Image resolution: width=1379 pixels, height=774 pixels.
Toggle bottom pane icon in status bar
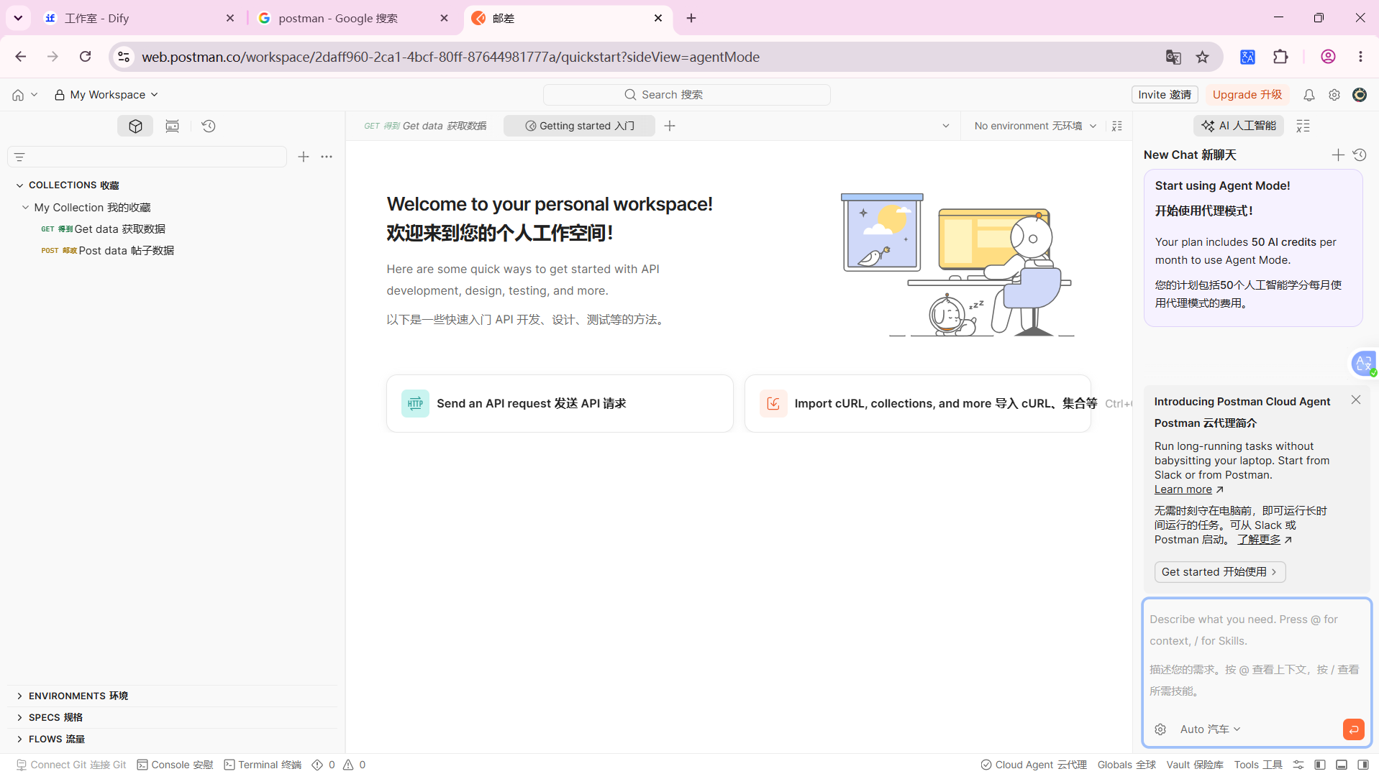coord(1342,765)
